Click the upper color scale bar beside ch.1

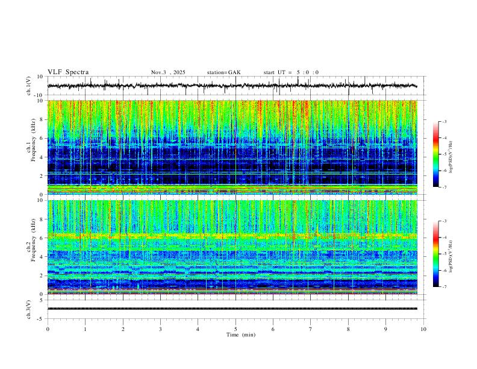pos(436,154)
